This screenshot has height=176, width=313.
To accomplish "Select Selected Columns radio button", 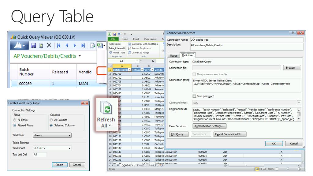I will tap(51, 125).
